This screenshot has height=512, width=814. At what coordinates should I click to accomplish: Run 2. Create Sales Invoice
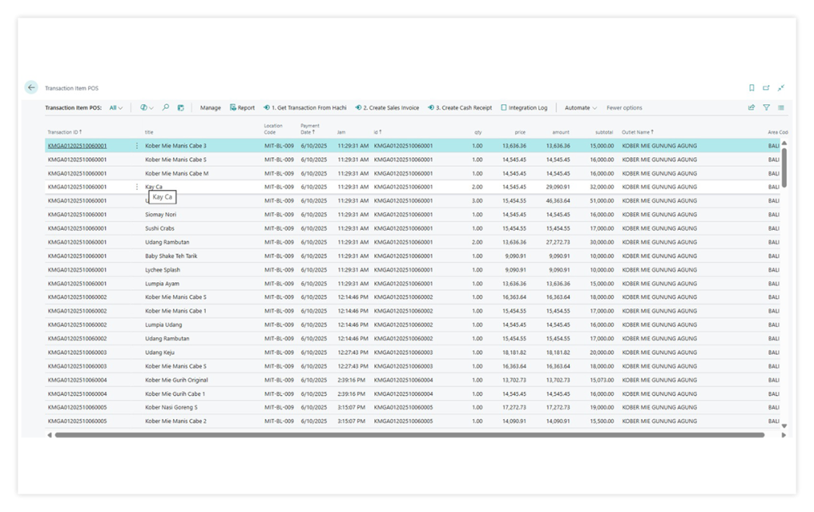pyautogui.click(x=387, y=107)
